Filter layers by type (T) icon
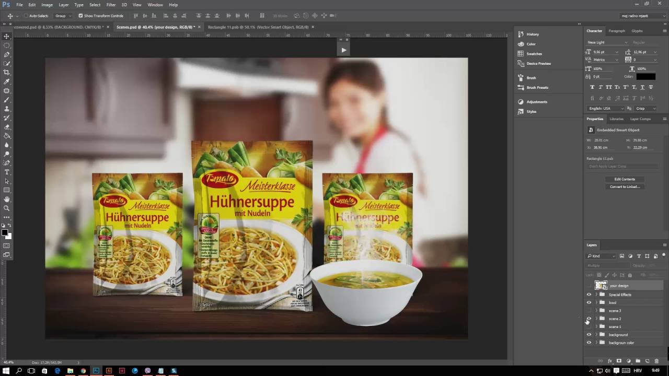The height and width of the screenshot is (376, 669). point(639,256)
